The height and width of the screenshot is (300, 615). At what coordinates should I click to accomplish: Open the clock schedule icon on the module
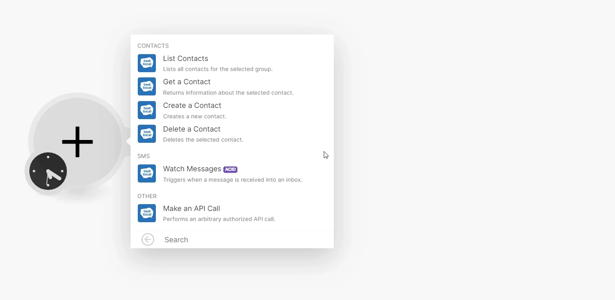(x=48, y=171)
